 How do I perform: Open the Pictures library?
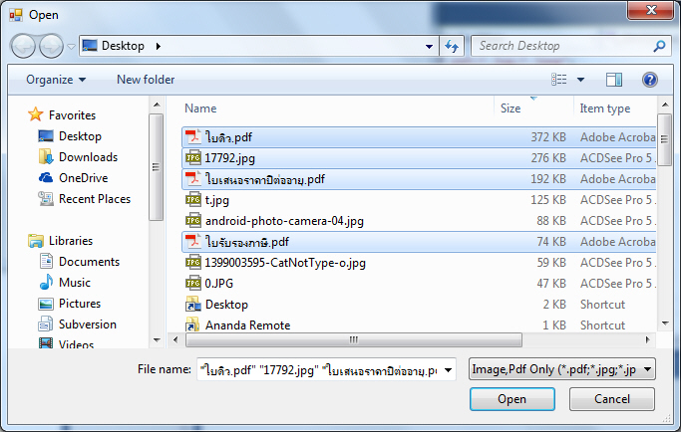click(x=80, y=304)
